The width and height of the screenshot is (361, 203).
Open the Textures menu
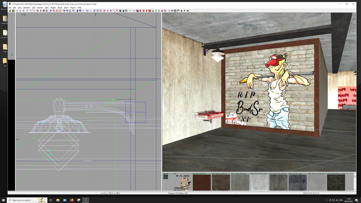point(40,7)
